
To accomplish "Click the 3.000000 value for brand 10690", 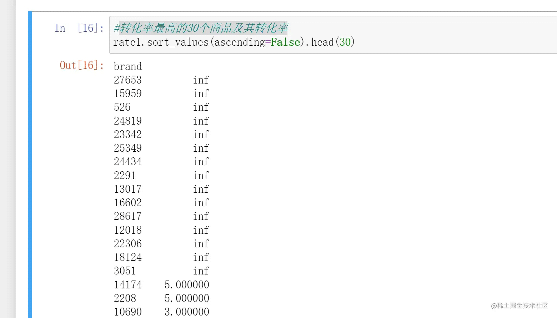I will point(187,312).
